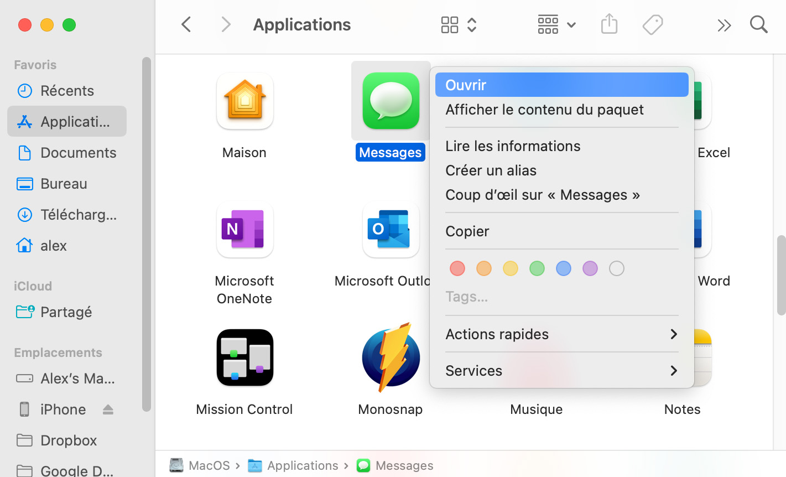Open Dropbox in the sidebar

pos(67,440)
